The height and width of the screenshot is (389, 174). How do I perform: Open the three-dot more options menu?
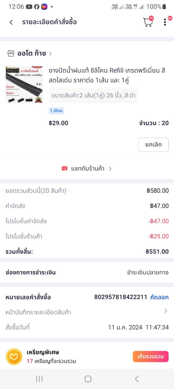point(165,22)
